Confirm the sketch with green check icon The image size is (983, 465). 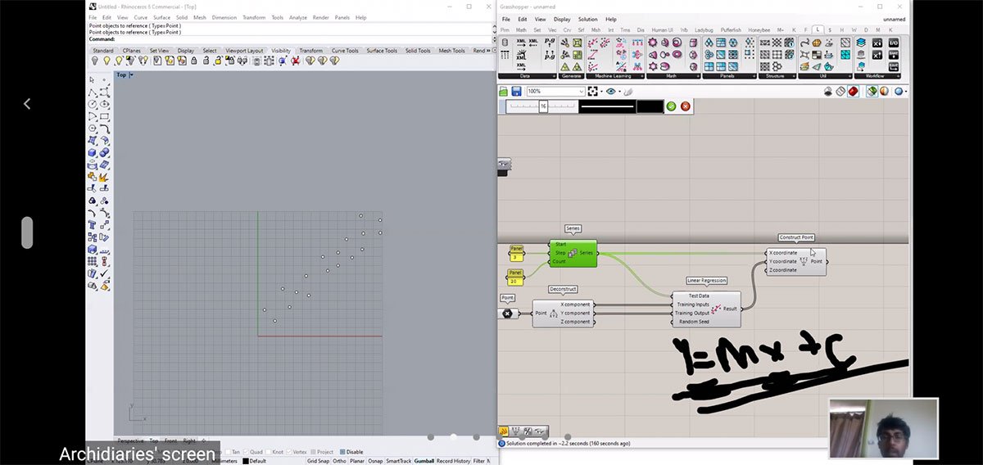click(672, 106)
